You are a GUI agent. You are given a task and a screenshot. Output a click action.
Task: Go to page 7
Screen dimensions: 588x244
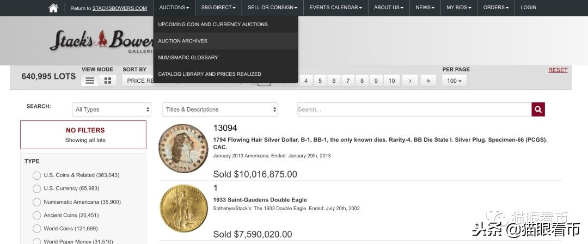[348, 81]
